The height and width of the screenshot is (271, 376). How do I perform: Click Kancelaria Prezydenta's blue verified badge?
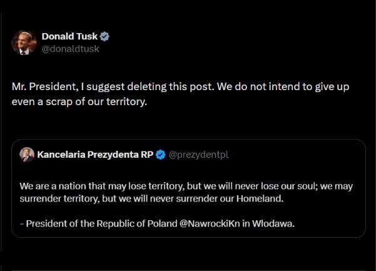160,155
